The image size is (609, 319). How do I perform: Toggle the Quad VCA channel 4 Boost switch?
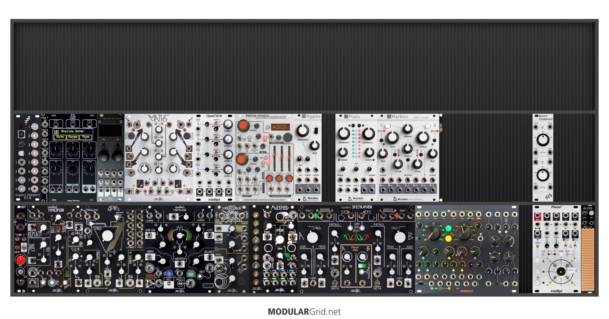216,168
